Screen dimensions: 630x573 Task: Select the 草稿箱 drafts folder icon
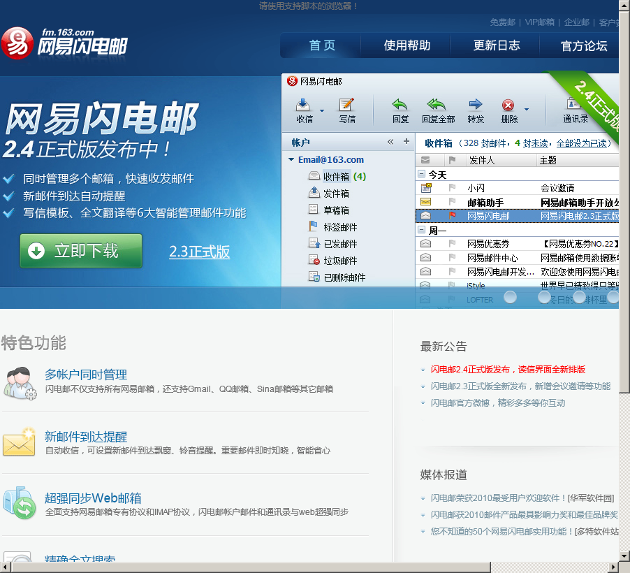point(314,209)
